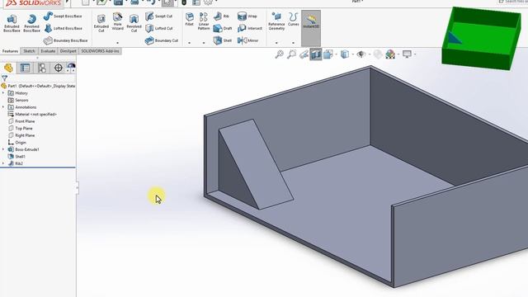
Task: Click the Display Style cube icon
Action: [345, 54]
